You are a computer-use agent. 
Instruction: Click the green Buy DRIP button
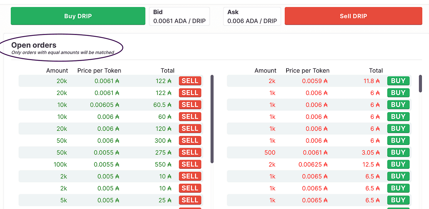tap(78, 16)
